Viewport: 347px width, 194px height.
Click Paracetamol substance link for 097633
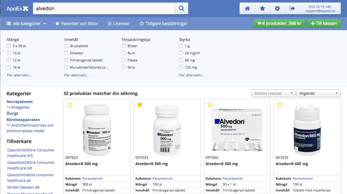click(162, 178)
